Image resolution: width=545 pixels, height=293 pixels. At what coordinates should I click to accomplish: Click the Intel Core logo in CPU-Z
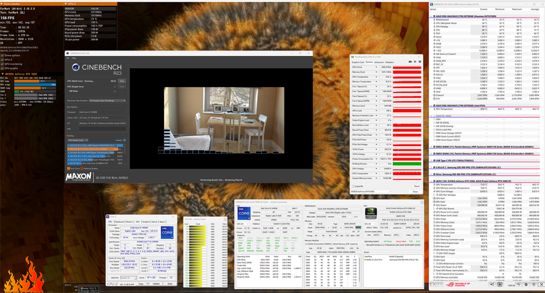[167, 232]
